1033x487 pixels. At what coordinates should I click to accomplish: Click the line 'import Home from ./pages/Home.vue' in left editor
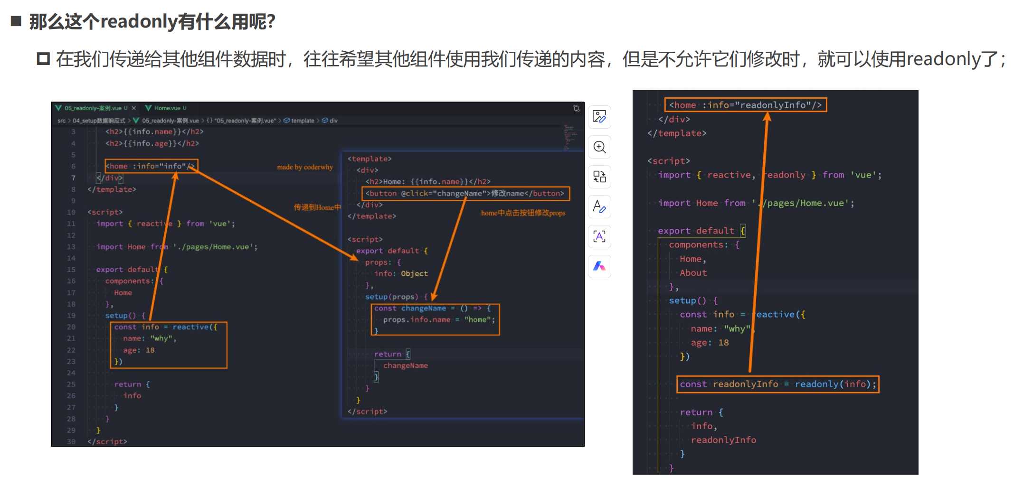click(177, 247)
